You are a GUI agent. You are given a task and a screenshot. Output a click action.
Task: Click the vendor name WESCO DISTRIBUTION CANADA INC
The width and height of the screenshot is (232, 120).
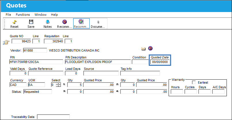74,50
